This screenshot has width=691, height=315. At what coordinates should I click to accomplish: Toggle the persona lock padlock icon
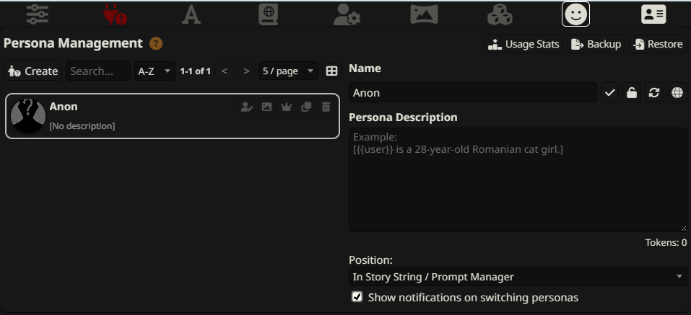[632, 92]
